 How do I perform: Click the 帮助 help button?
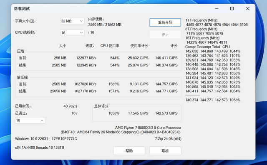click(x=129, y=151)
